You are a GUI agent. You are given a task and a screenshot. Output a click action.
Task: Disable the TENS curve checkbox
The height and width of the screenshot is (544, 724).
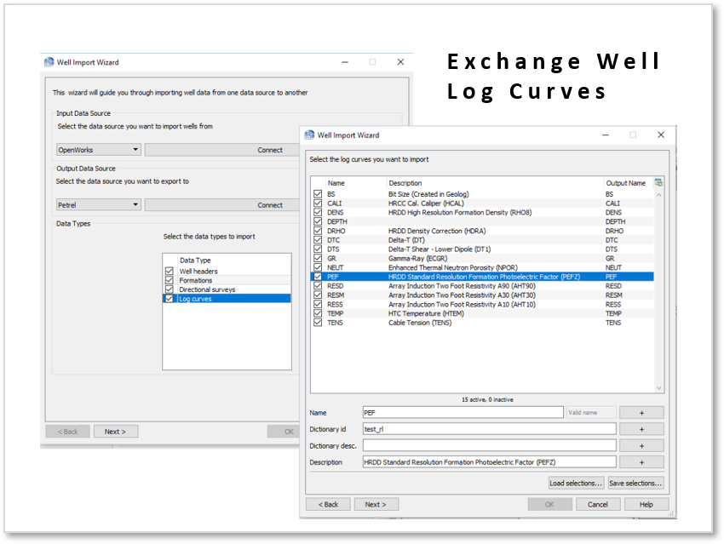[318, 323]
